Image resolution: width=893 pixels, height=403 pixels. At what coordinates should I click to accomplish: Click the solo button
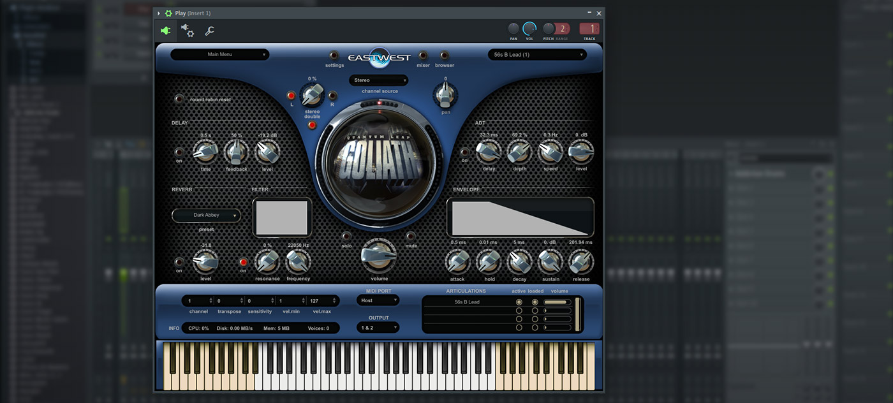pyautogui.click(x=346, y=236)
